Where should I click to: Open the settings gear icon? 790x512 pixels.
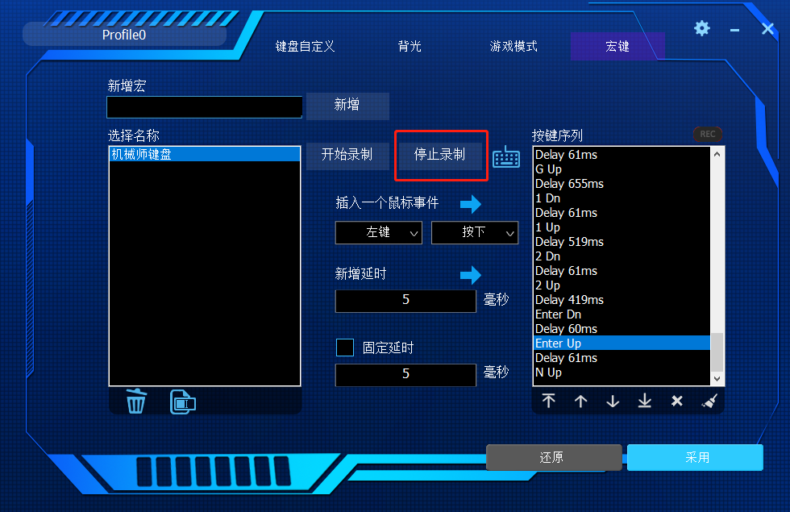coord(702,28)
